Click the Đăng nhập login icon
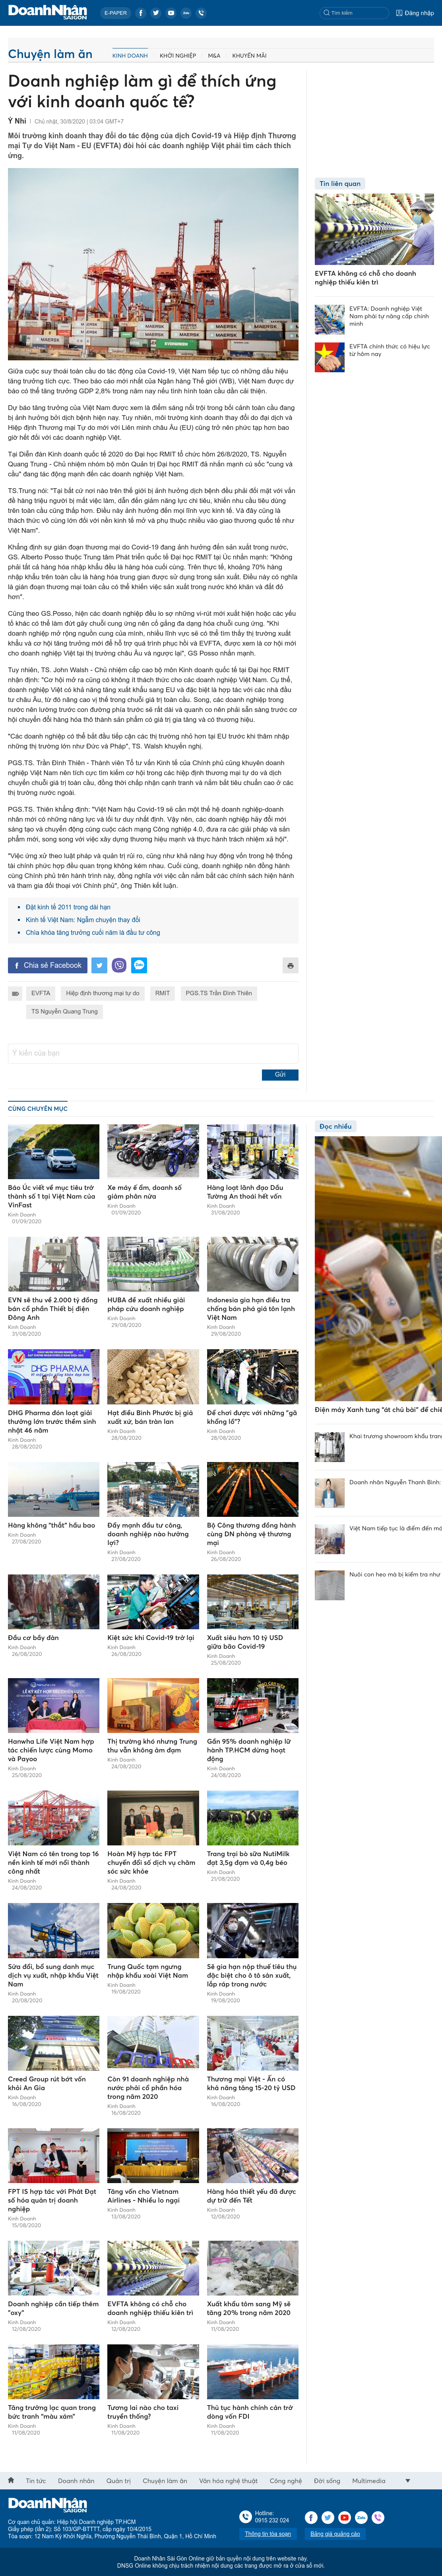442x2576 pixels. click(399, 13)
